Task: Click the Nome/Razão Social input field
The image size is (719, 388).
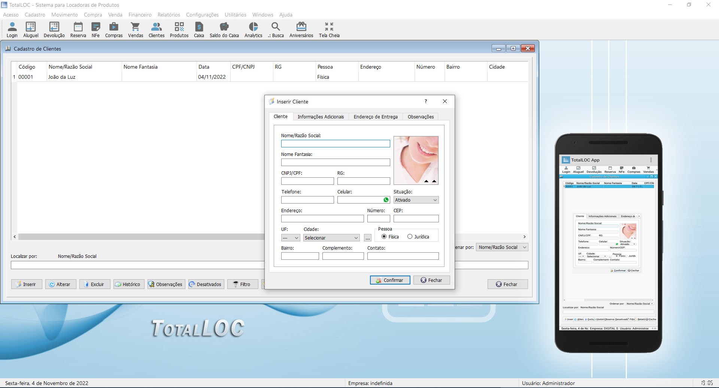Action: 336,144
